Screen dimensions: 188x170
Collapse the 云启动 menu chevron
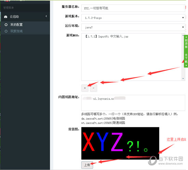pos(46,16)
